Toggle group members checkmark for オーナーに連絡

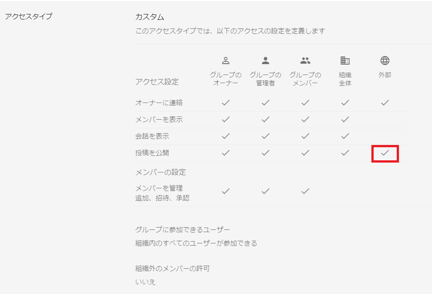(x=305, y=103)
